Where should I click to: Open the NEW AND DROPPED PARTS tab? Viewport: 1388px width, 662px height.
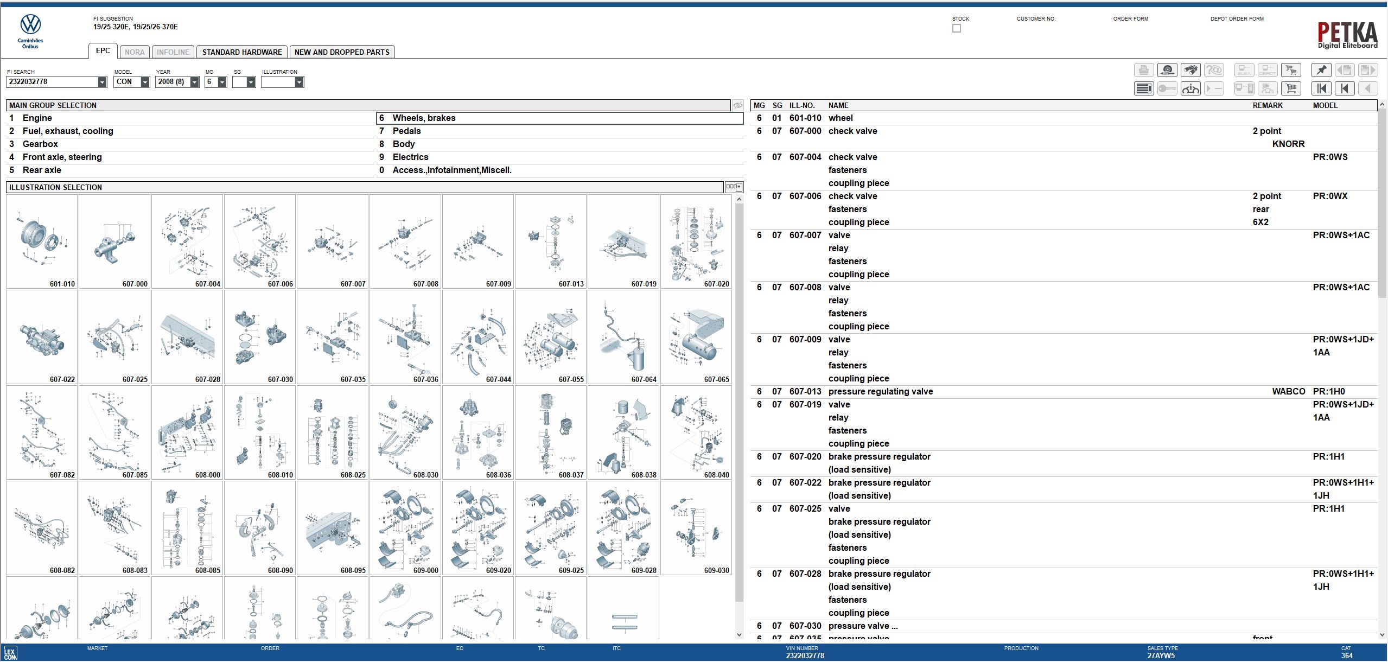[x=342, y=52]
